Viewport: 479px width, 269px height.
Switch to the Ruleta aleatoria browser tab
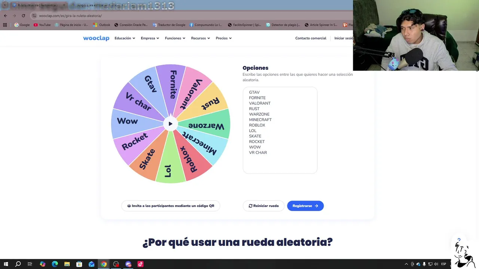(37, 5)
